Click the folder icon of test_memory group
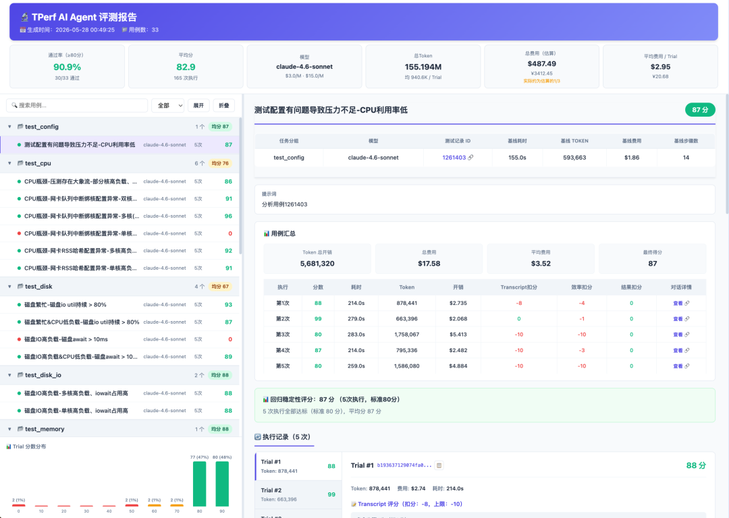729x518 pixels. (x=20, y=429)
